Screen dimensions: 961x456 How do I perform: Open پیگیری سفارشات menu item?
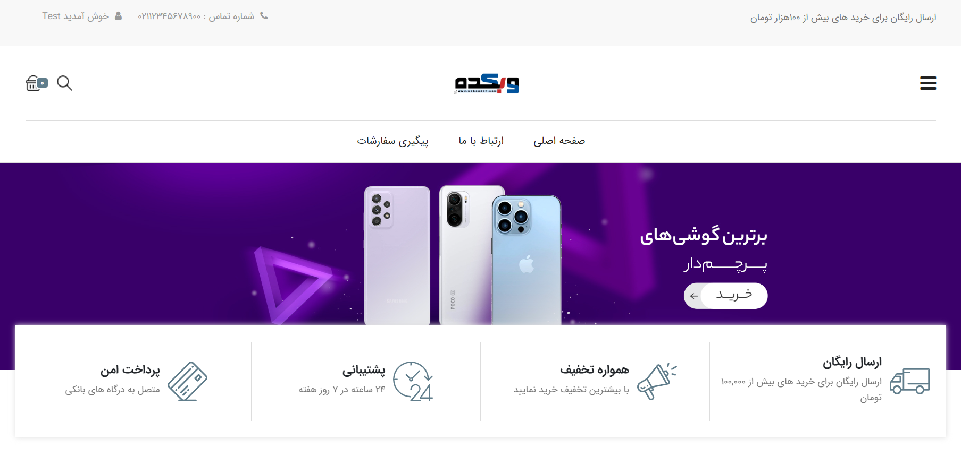(392, 141)
